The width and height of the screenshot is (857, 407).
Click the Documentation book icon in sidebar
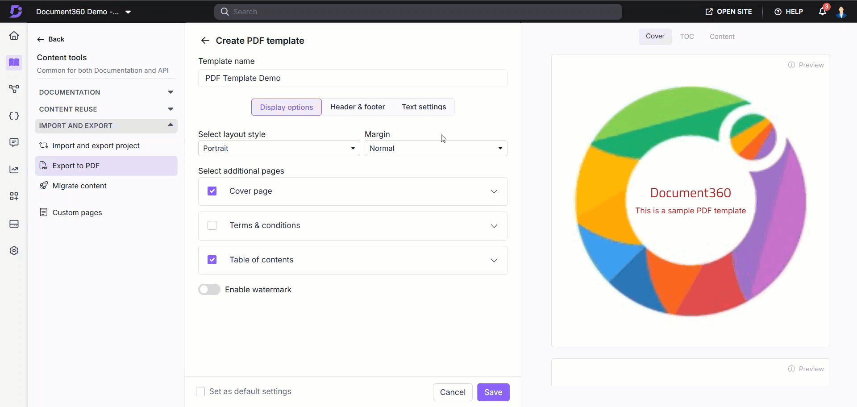point(14,62)
